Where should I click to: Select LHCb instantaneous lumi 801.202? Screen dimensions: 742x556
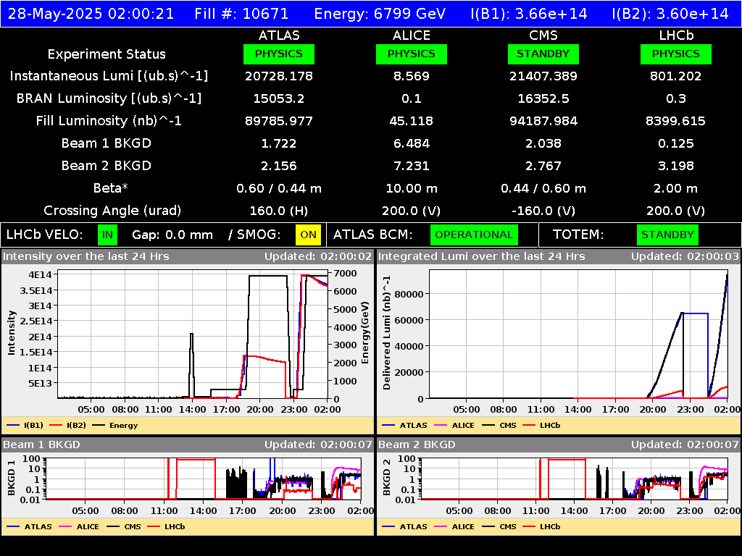coord(676,76)
